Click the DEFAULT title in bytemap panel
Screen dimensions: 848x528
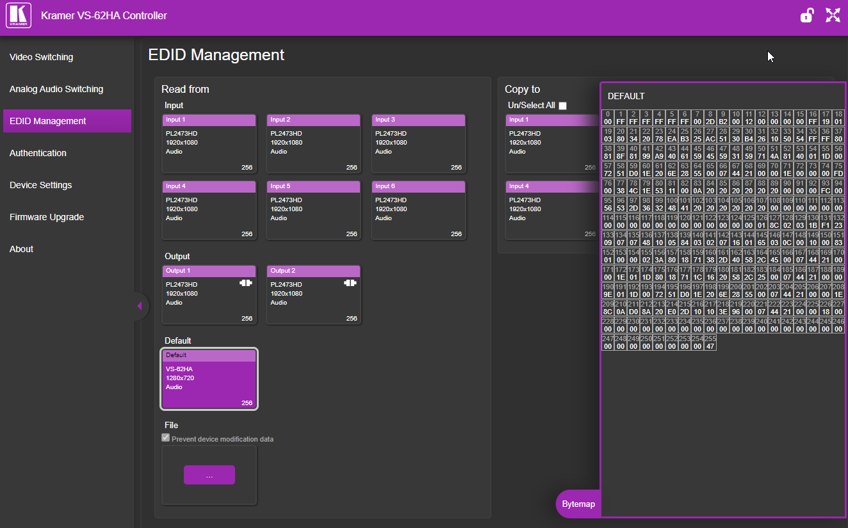[626, 96]
